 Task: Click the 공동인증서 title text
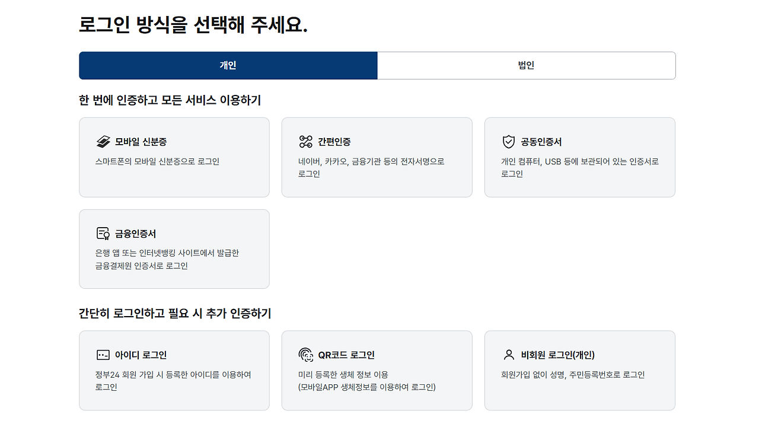pos(541,142)
